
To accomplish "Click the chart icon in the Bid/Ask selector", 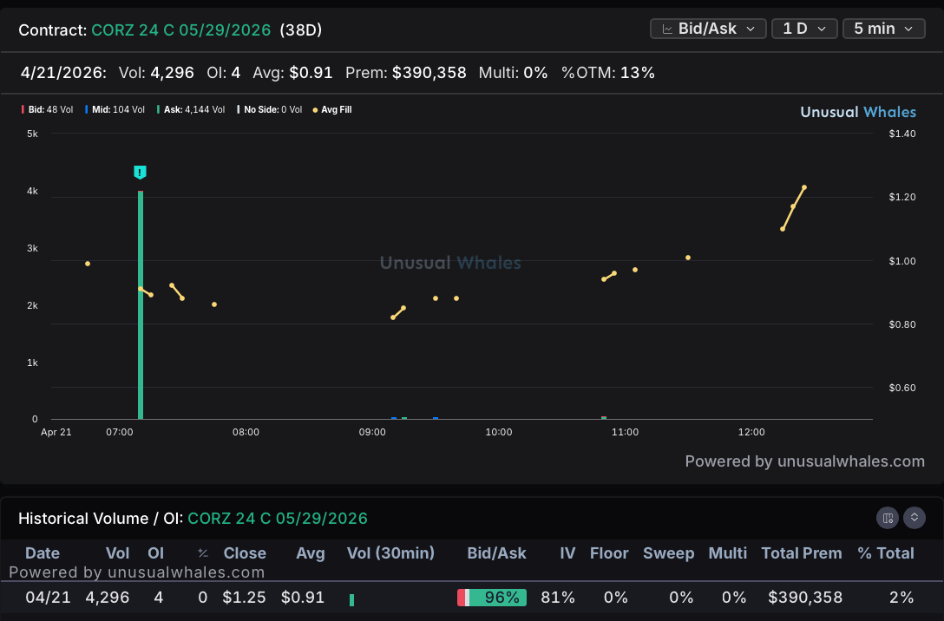I will 667,29.
